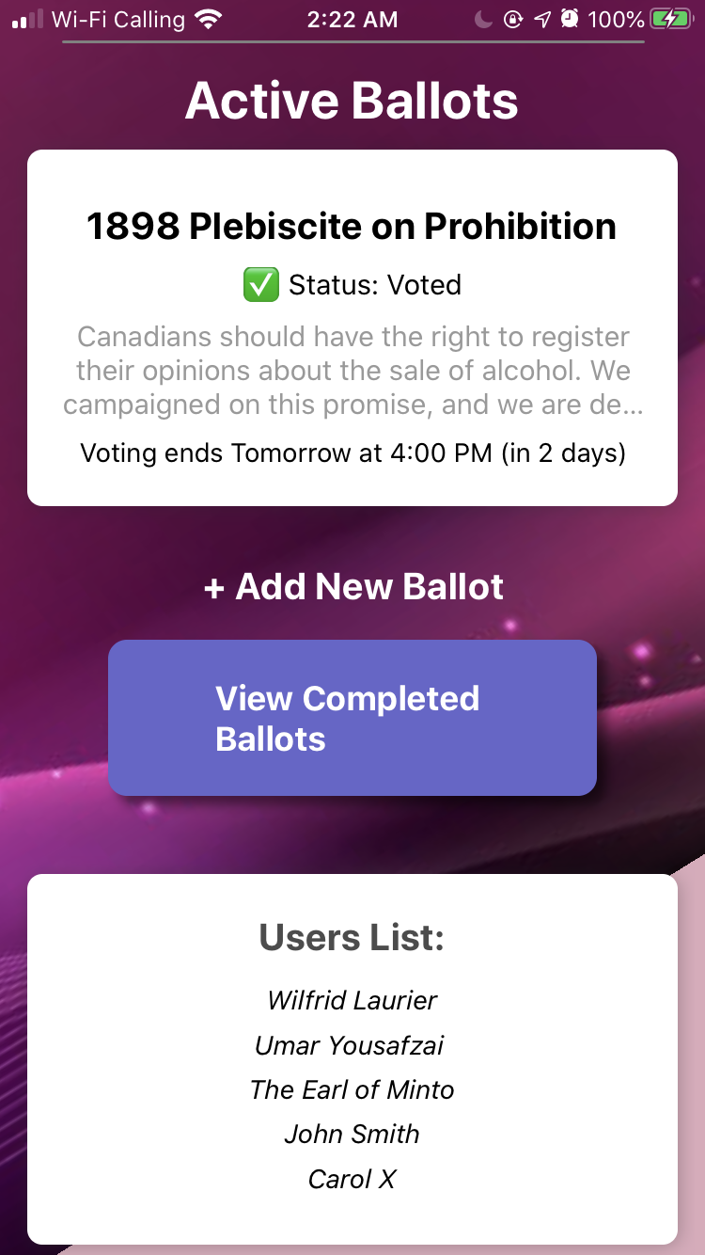
Task: Tap the Users List heading
Action: click(x=352, y=937)
